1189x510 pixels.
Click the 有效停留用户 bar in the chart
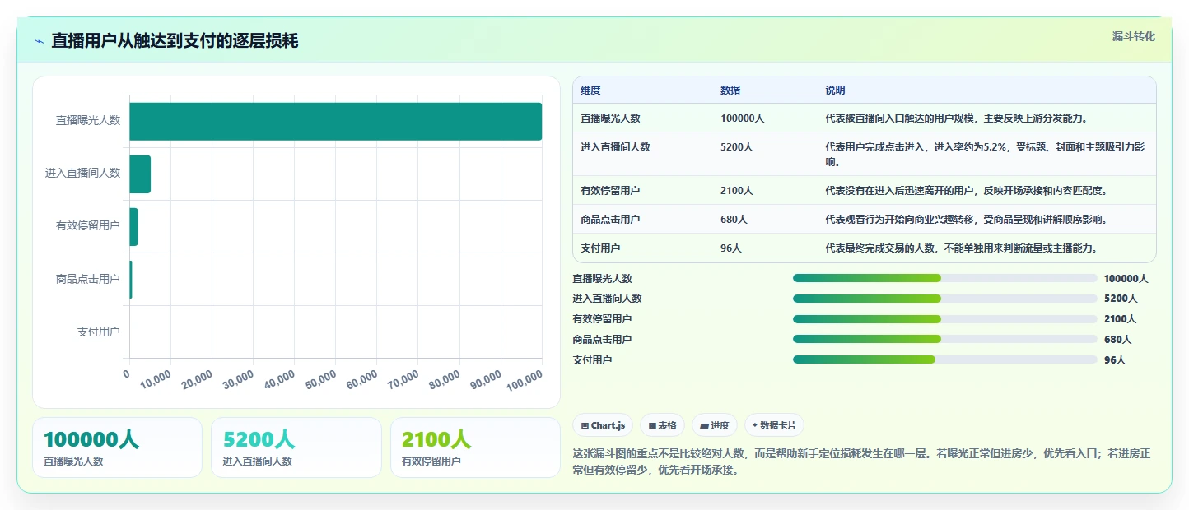coord(133,227)
